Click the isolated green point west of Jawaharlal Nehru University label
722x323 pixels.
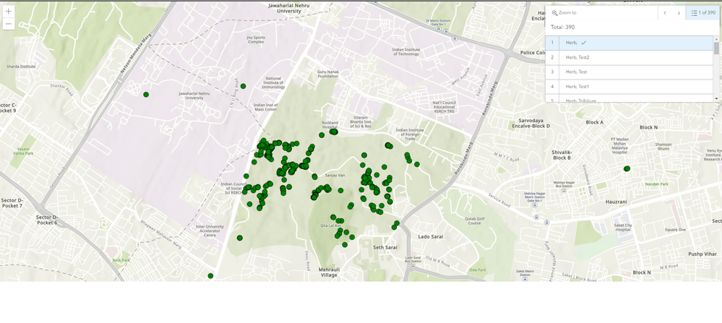(x=146, y=95)
